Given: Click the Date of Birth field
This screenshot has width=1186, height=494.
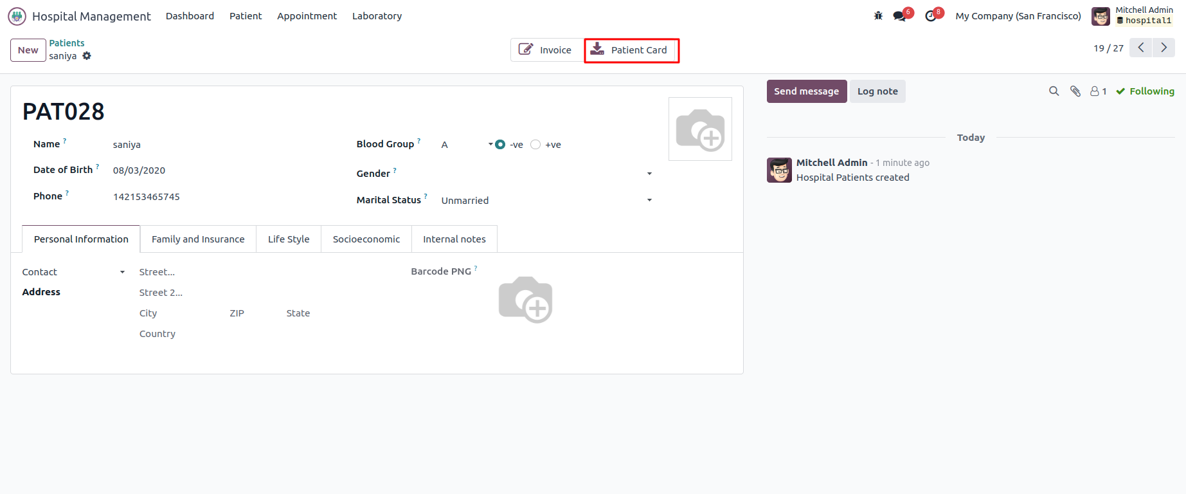Looking at the screenshot, I should [x=139, y=170].
